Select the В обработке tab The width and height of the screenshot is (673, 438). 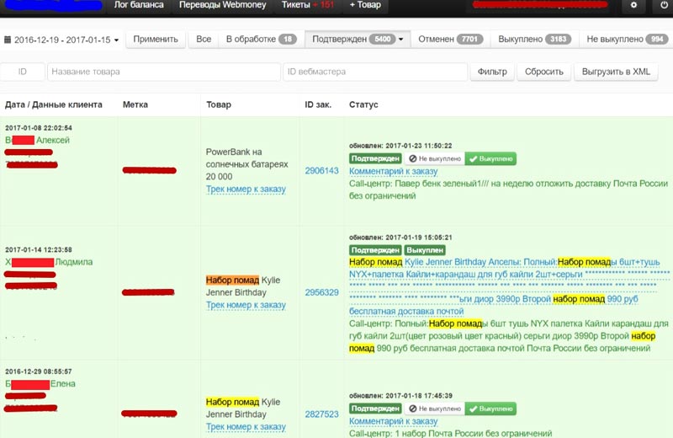coord(261,39)
